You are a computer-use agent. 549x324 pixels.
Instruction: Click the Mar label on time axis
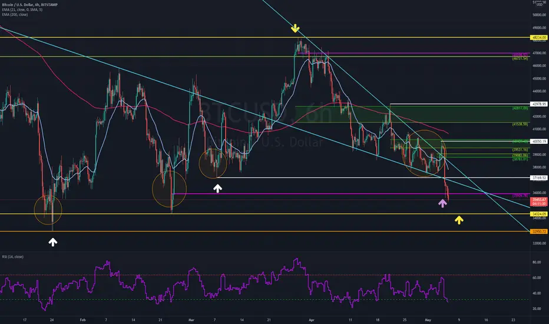(191, 320)
